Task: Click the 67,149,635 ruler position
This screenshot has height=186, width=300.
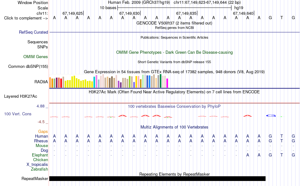Action: tap(186, 13)
